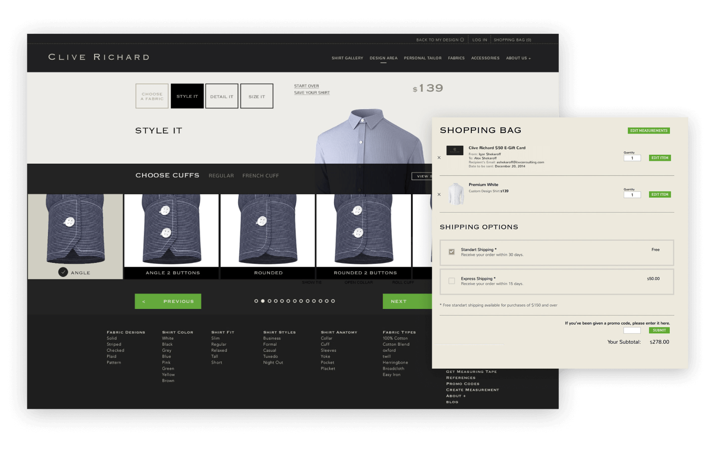
Task: Click the Show Tie option under the shirt preview
Action: pos(311,282)
